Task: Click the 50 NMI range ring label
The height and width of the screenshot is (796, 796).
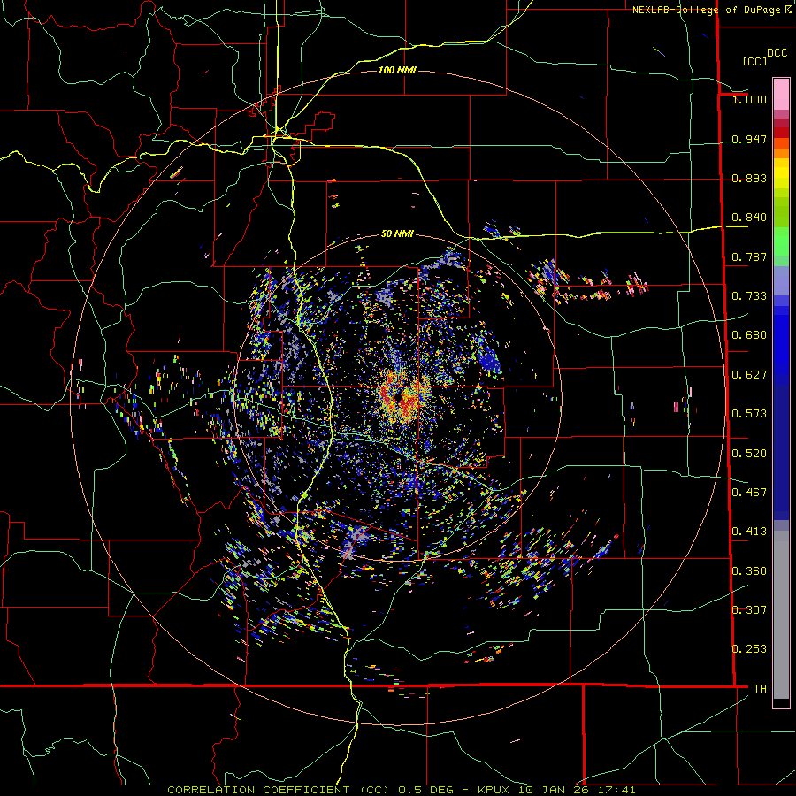Action: click(x=397, y=234)
